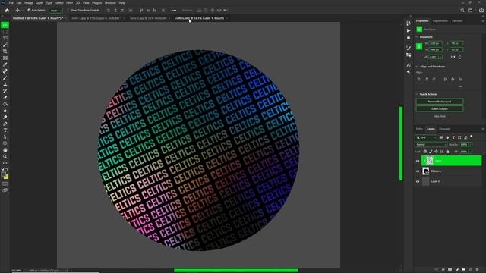Screen dimensions: 486x273
Task: Open the Character panel icon
Action: pos(409,65)
